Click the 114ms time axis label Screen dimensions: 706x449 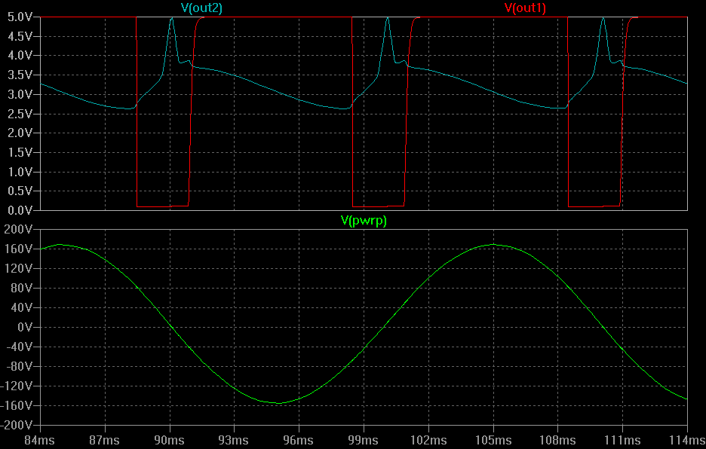(687, 440)
